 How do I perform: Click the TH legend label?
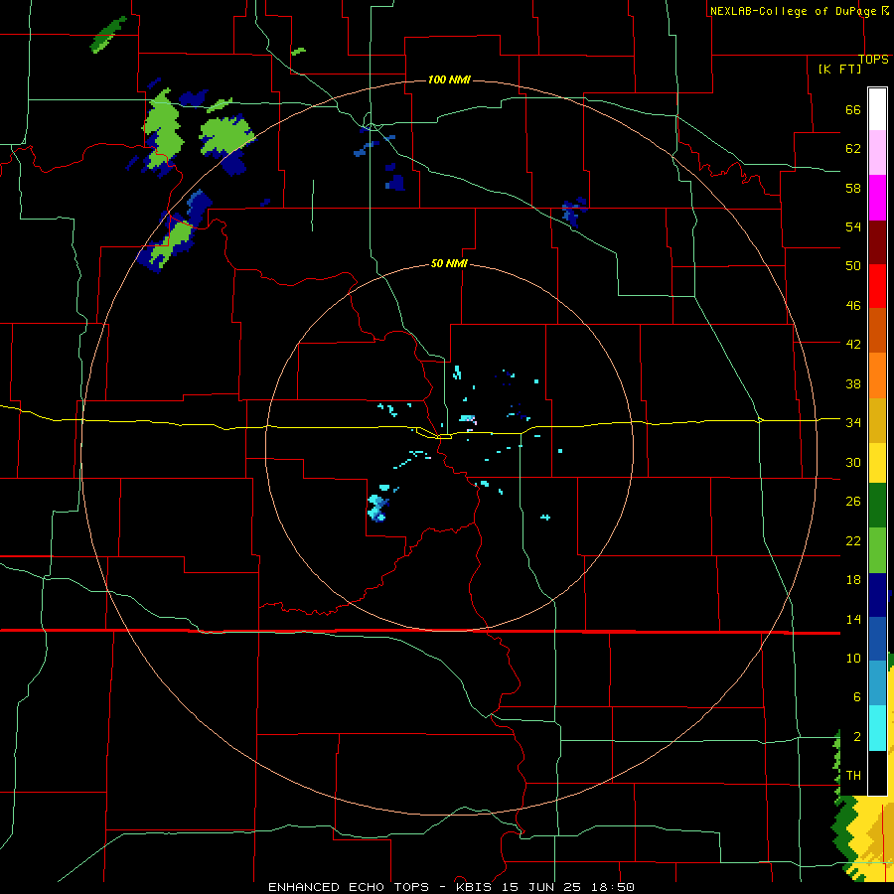(x=853, y=775)
